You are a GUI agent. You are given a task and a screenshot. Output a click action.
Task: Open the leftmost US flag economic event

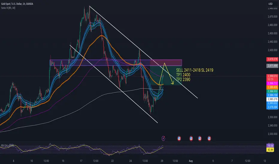179,138
